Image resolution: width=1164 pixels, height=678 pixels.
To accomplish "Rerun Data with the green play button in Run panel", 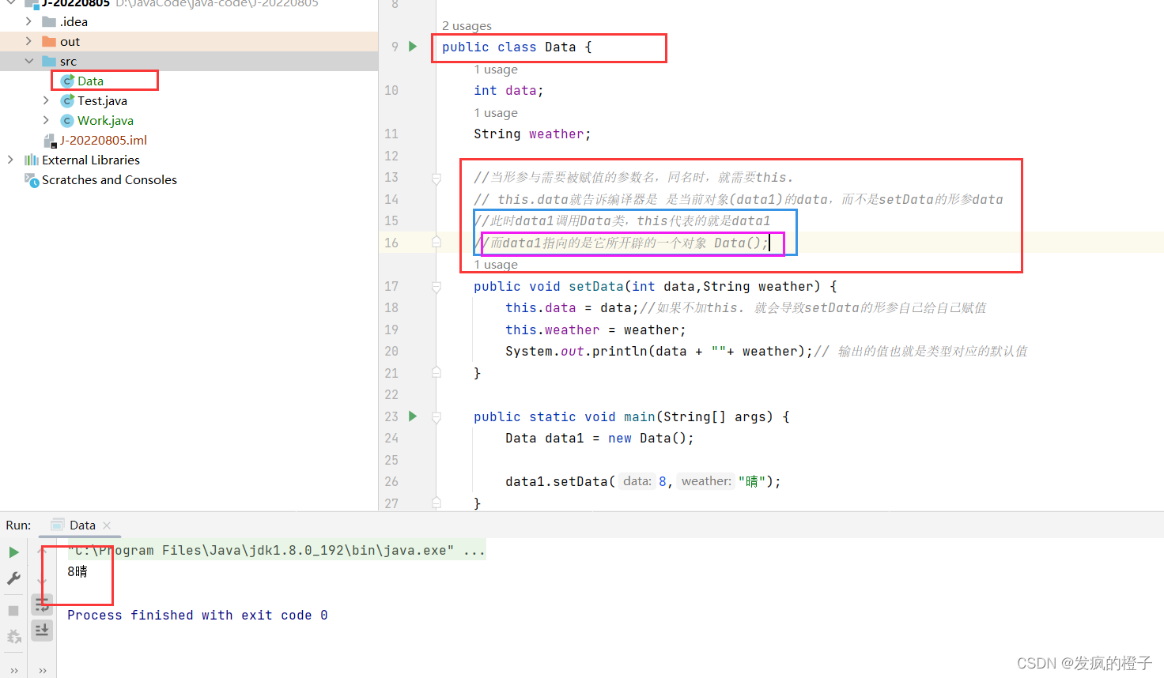I will [x=13, y=552].
